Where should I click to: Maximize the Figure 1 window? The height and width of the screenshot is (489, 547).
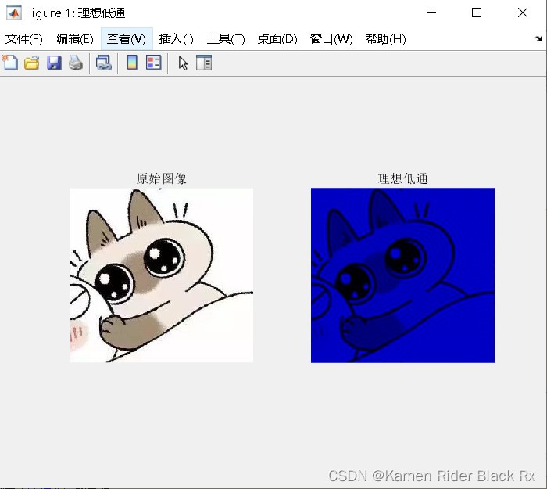pos(477,13)
